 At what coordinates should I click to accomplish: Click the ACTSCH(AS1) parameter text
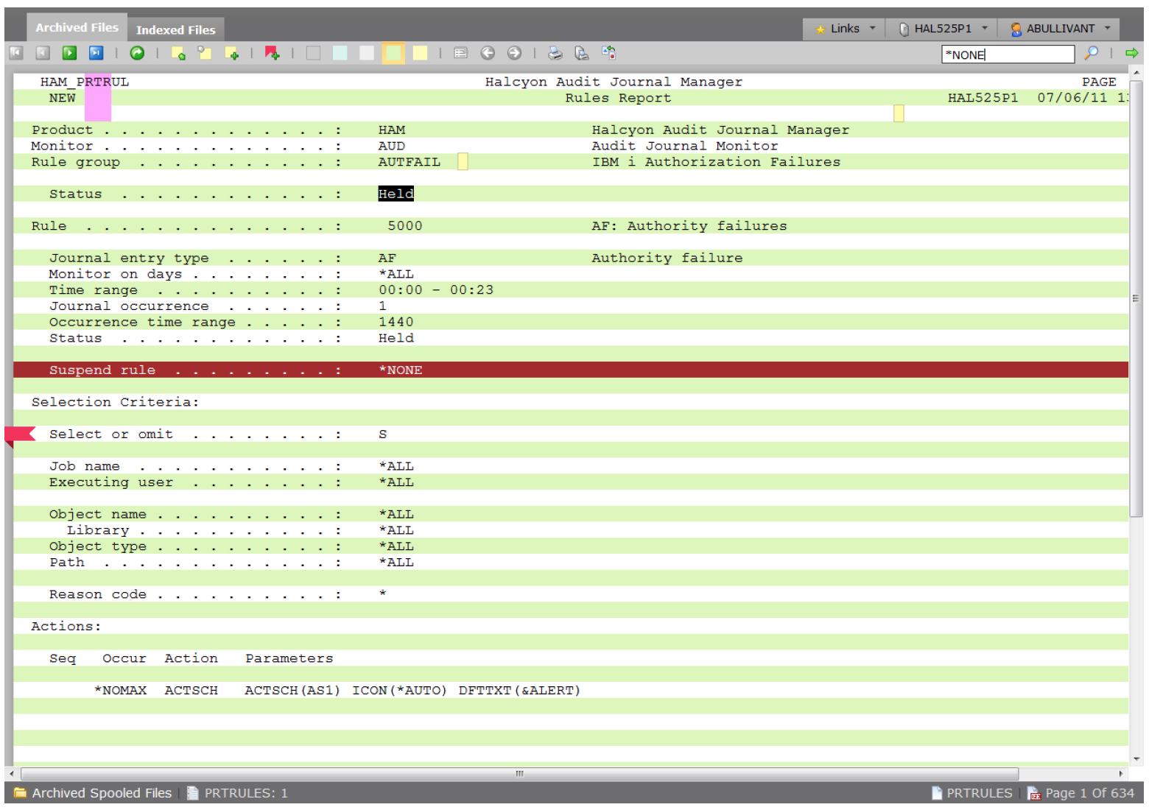292,691
